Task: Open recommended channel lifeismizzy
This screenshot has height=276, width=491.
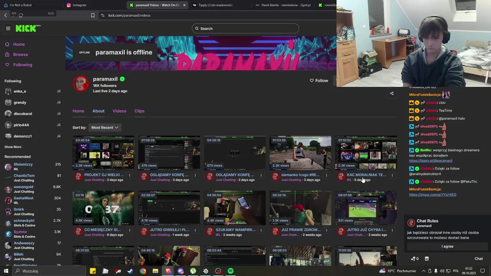Action: point(33,167)
